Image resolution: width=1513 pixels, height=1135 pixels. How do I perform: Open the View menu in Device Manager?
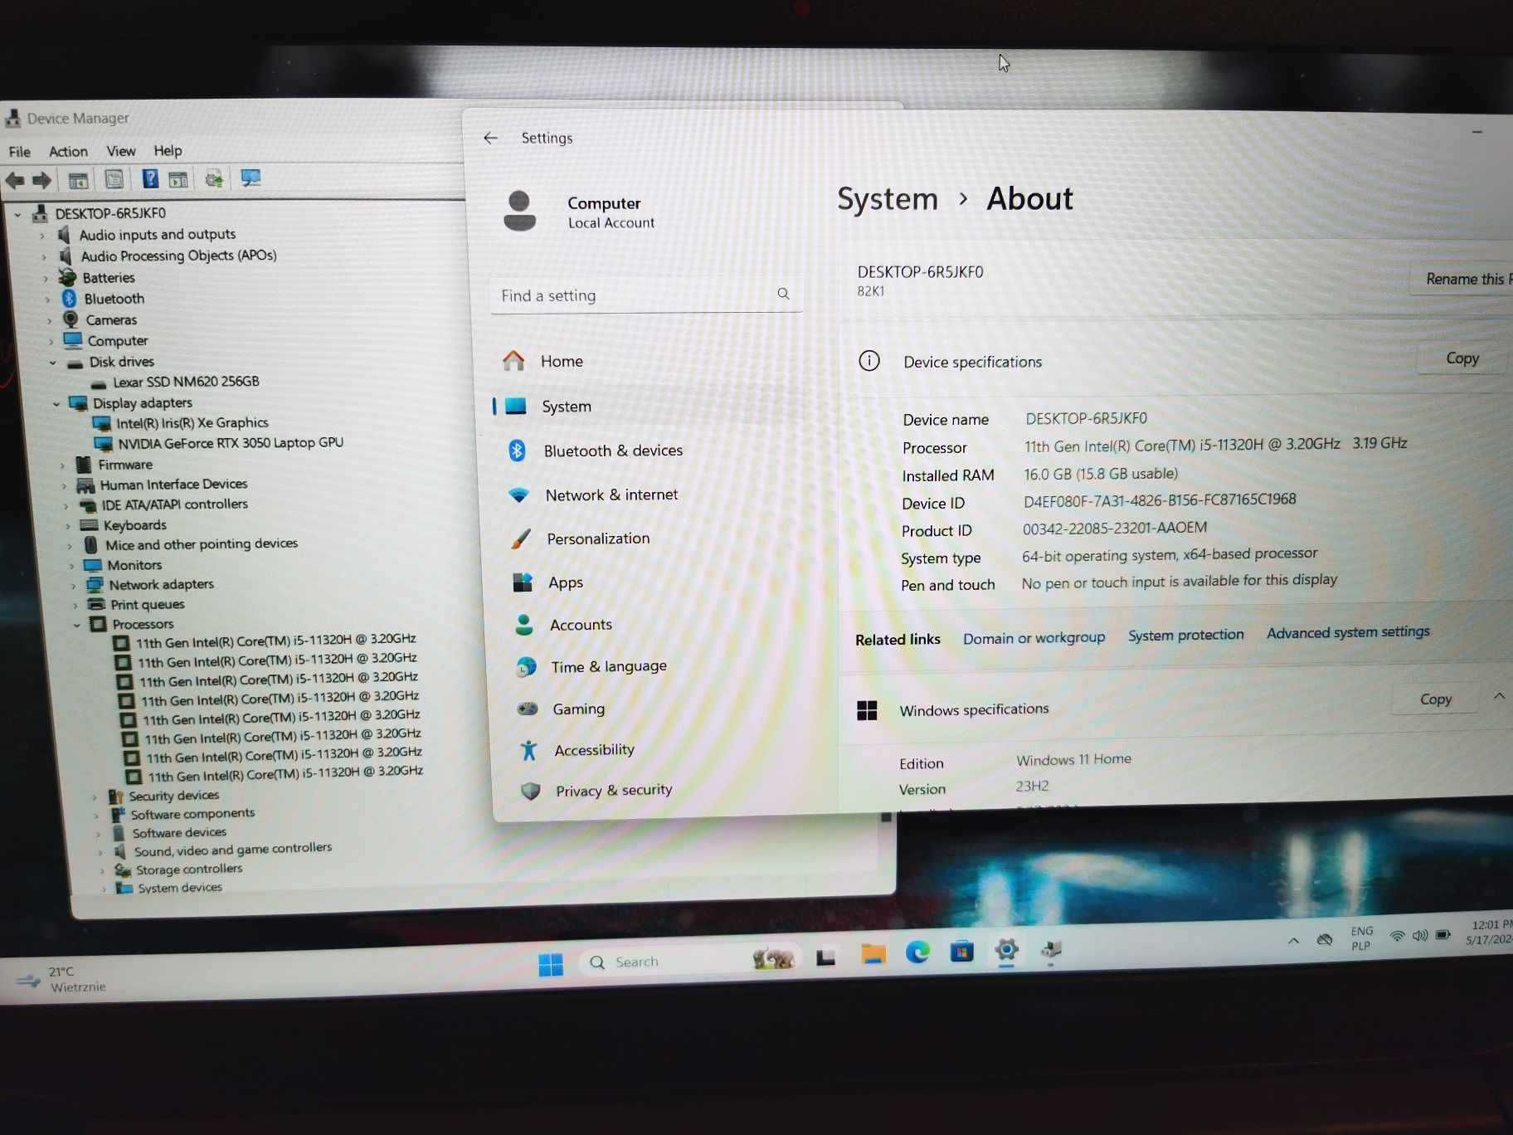click(x=121, y=151)
